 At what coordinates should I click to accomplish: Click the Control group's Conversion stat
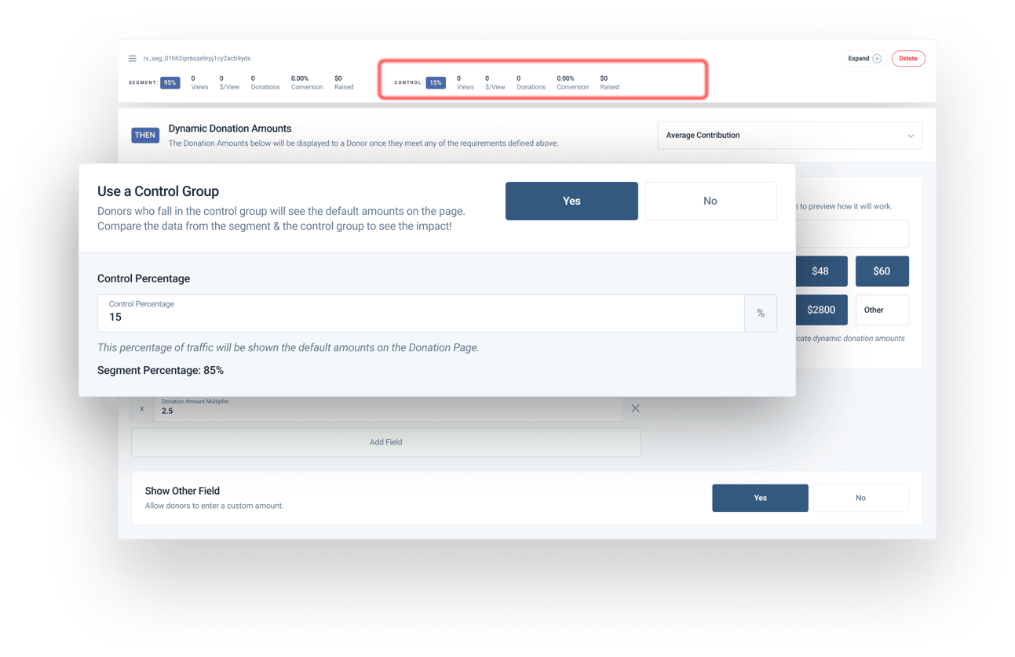[572, 82]
